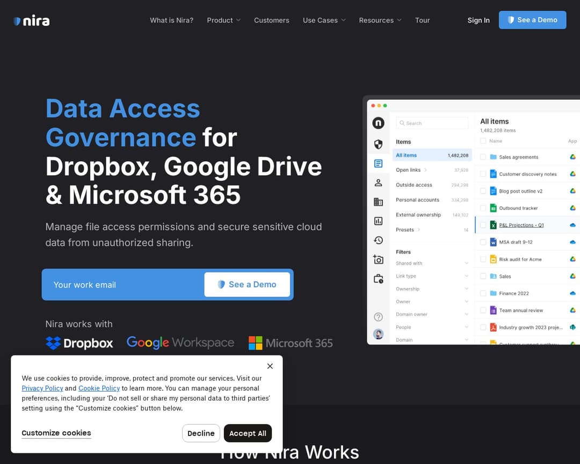
Task: Expand the Use Cases dropdown
Action: [x=324, y=20]
